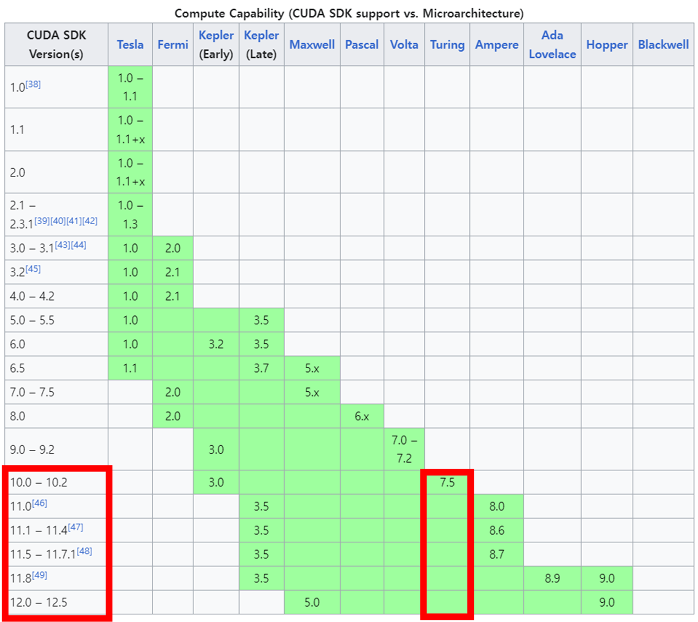Click the Kepler (Late) header link
Image resolution: width=698 pixels, height=622 pixels.
[261, 35]
